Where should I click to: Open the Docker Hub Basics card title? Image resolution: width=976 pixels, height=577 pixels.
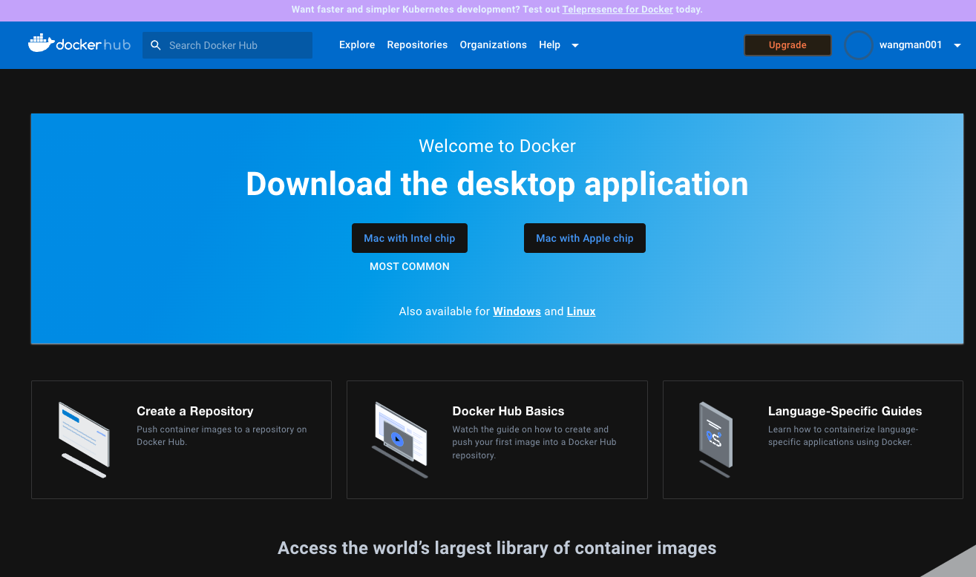[x=508, y=411]
